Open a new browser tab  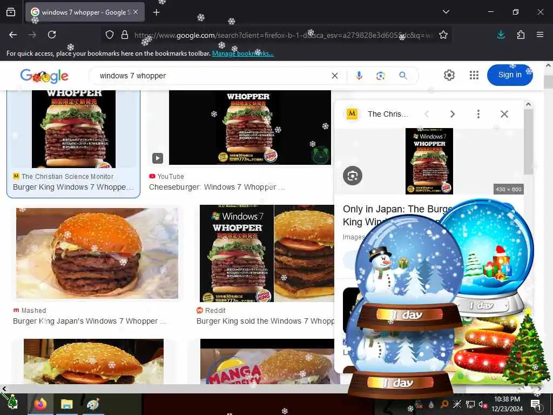click(156, 12)
